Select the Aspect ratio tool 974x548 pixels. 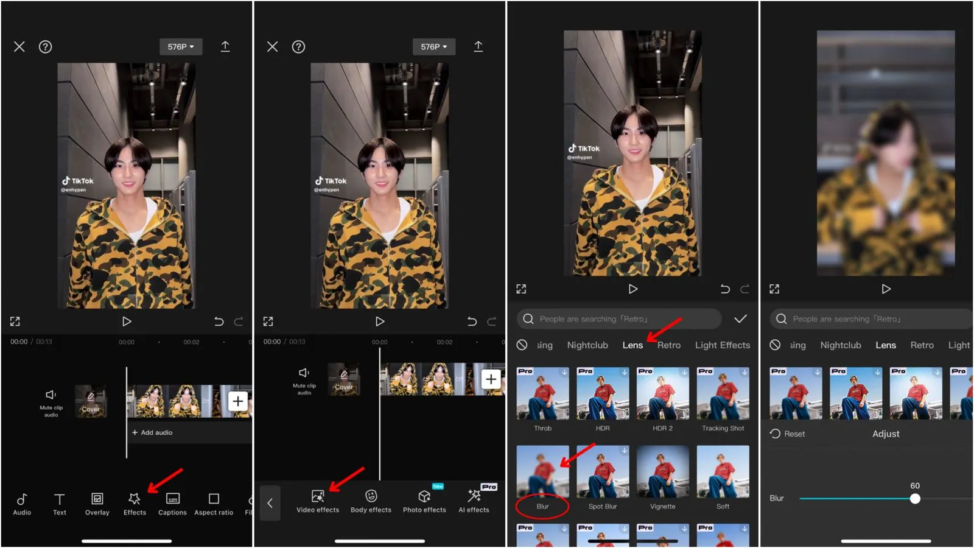214,504
